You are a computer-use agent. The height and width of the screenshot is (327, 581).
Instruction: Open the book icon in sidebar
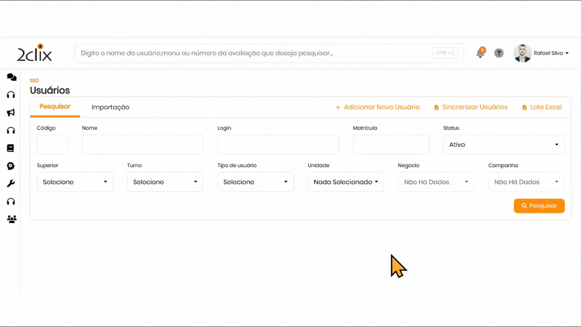11,148
